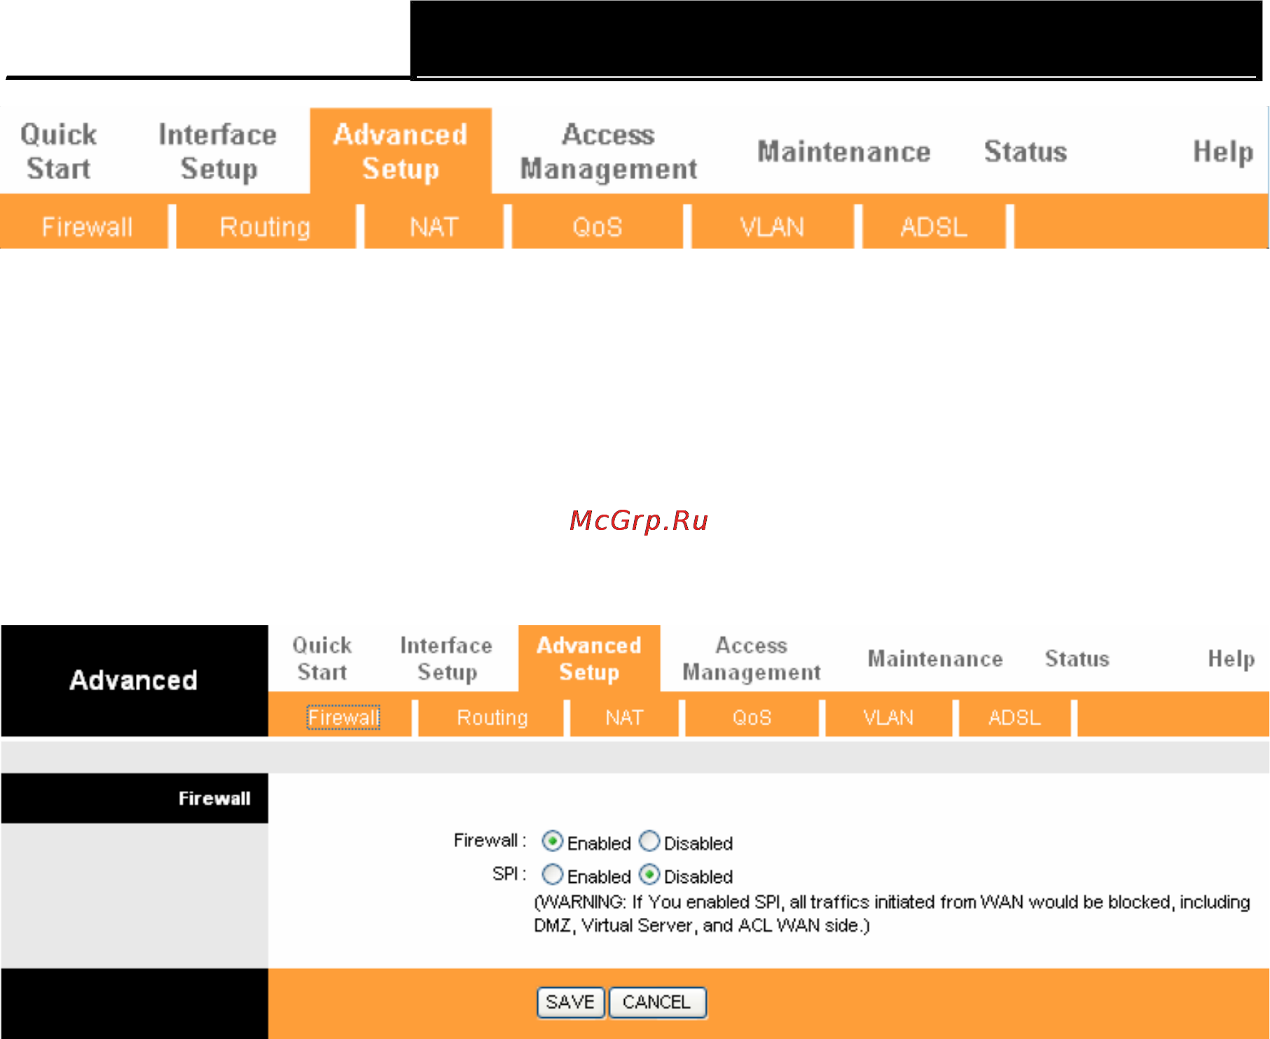Viewport: 1270px width, 1039px height.
Task: Set Firewall to Disabled radio button
Action: coord(650,841)
